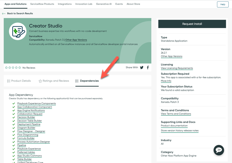
Task: Open Playbook Experience Components dependency
Action: pos(37,104)
